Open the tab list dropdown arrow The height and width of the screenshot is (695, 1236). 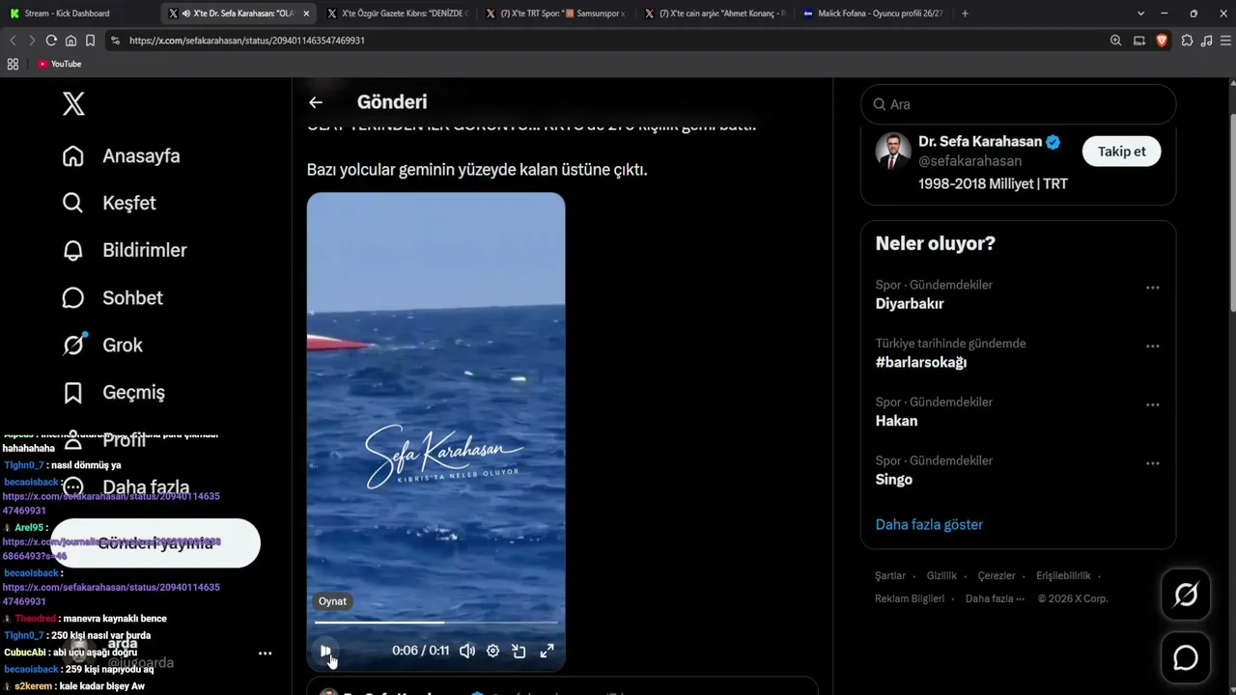click(x=1140, y=14)
